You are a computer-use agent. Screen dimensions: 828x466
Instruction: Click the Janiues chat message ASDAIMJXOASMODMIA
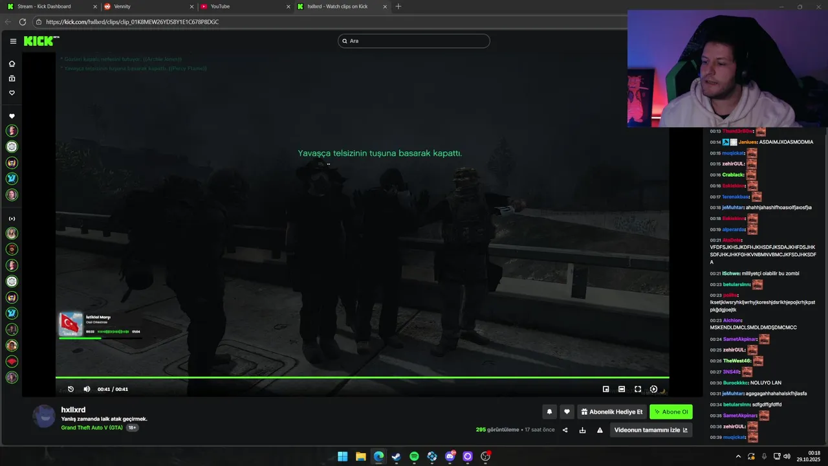click(786, 142)
